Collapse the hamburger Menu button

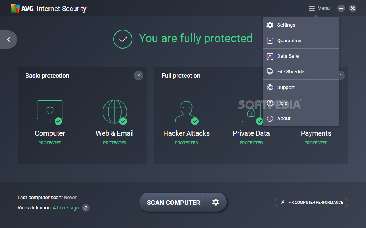319,8
